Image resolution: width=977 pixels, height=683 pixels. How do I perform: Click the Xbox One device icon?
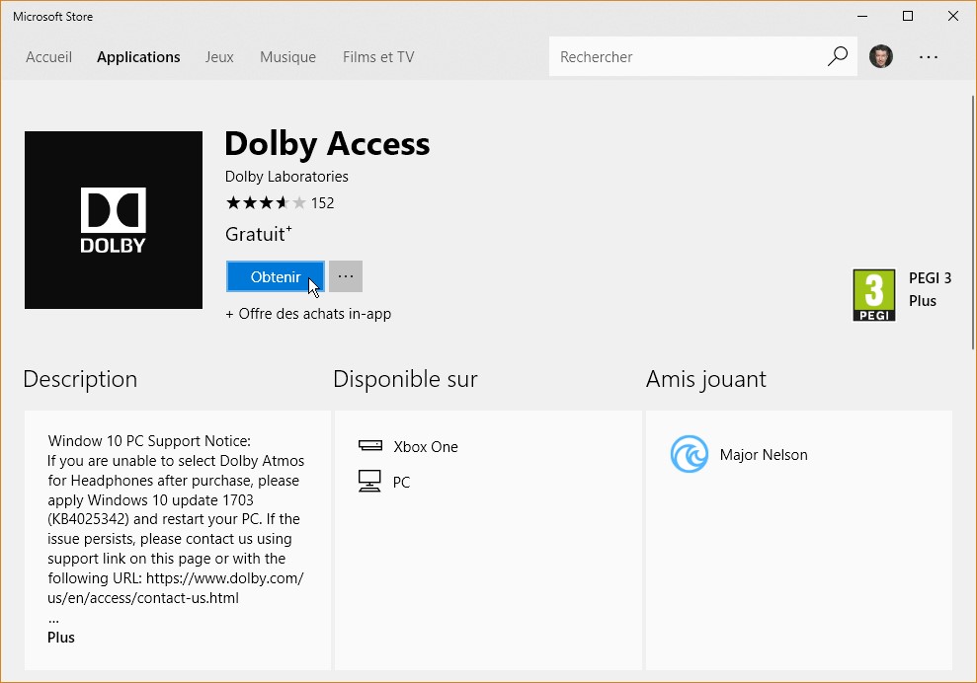click(369, 446)
